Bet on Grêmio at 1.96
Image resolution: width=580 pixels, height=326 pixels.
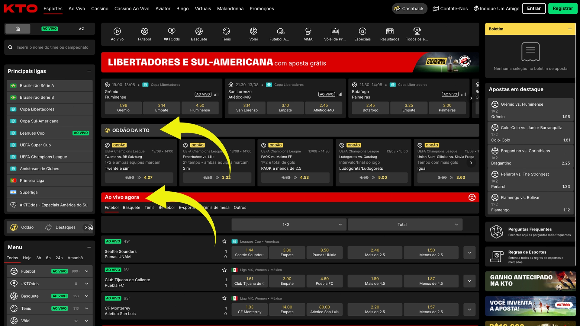coord(123,108)
